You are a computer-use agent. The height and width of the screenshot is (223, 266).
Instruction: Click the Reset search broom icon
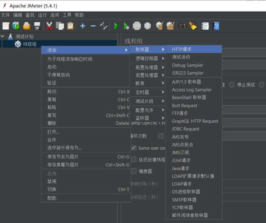click(x=193, y=26)
